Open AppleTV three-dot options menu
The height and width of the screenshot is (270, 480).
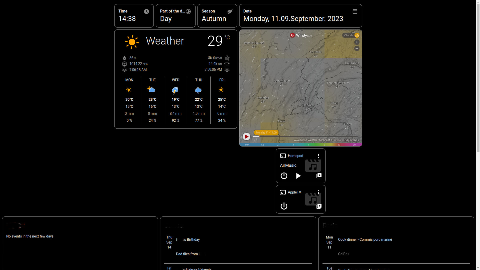[318, 192]
